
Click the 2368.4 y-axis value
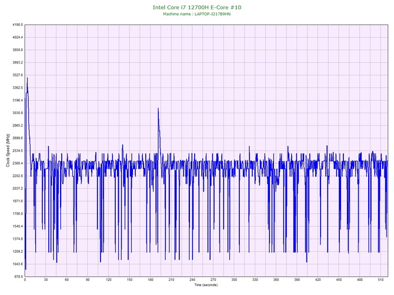[x=18, y=163]
